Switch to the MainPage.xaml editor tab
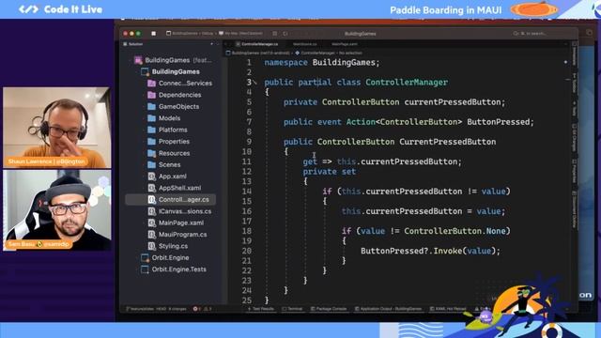 pos(345,44)
